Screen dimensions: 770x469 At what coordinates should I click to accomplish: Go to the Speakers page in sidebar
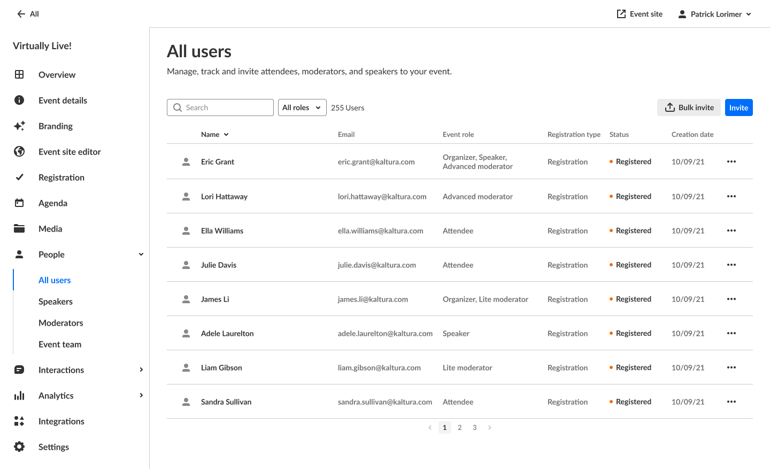(56, 302)
